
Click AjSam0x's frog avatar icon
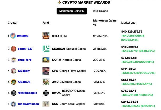13,82
